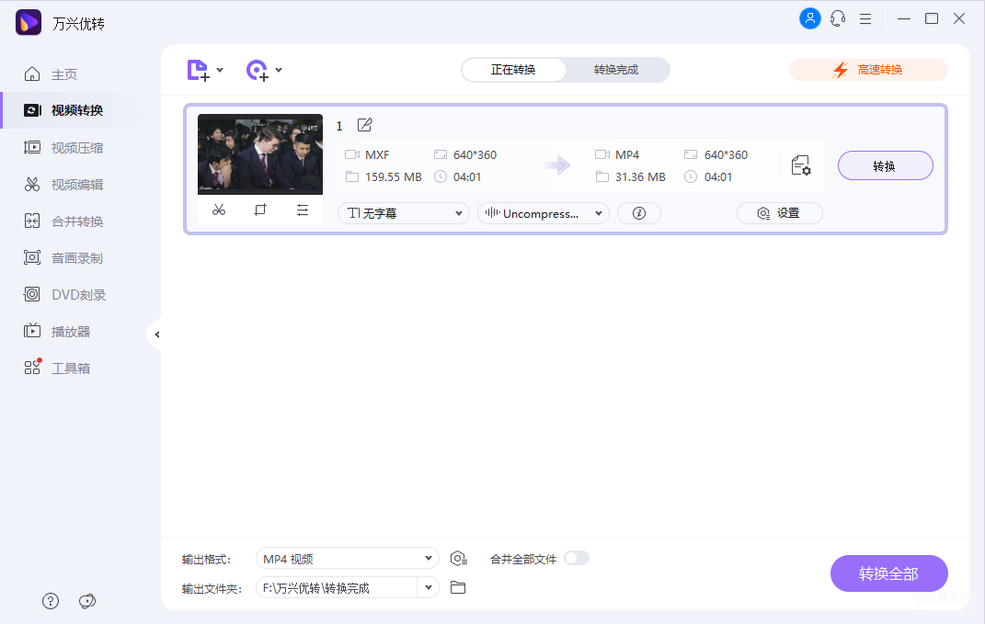Open the customer support headset icon
The image size is (985, 624).
837,18
